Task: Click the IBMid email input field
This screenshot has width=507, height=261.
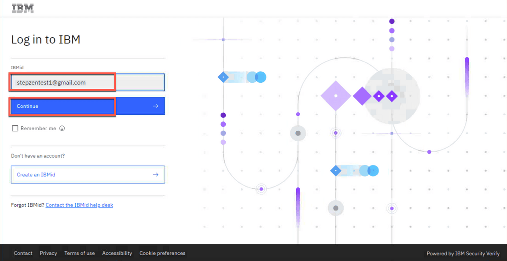Action: pos(88,82)
